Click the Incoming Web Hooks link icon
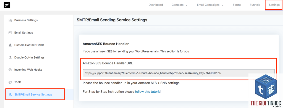 click(x=10, y=70)
